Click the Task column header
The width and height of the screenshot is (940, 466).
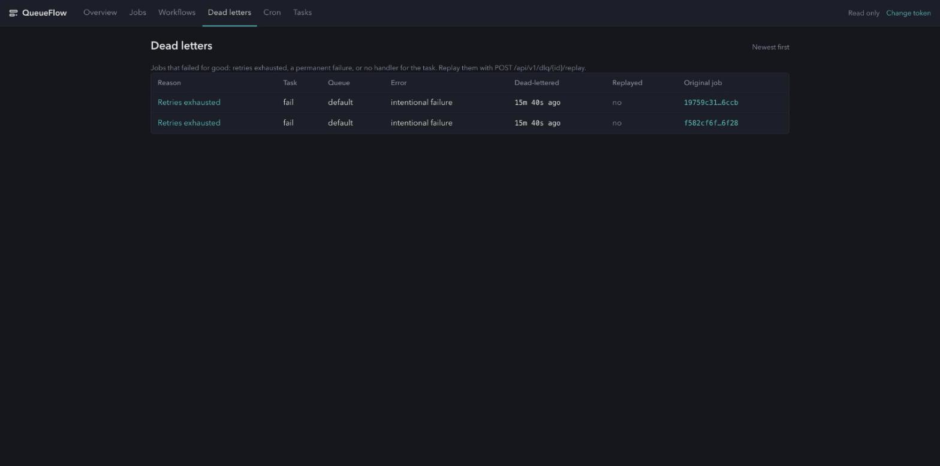(290, 83)
